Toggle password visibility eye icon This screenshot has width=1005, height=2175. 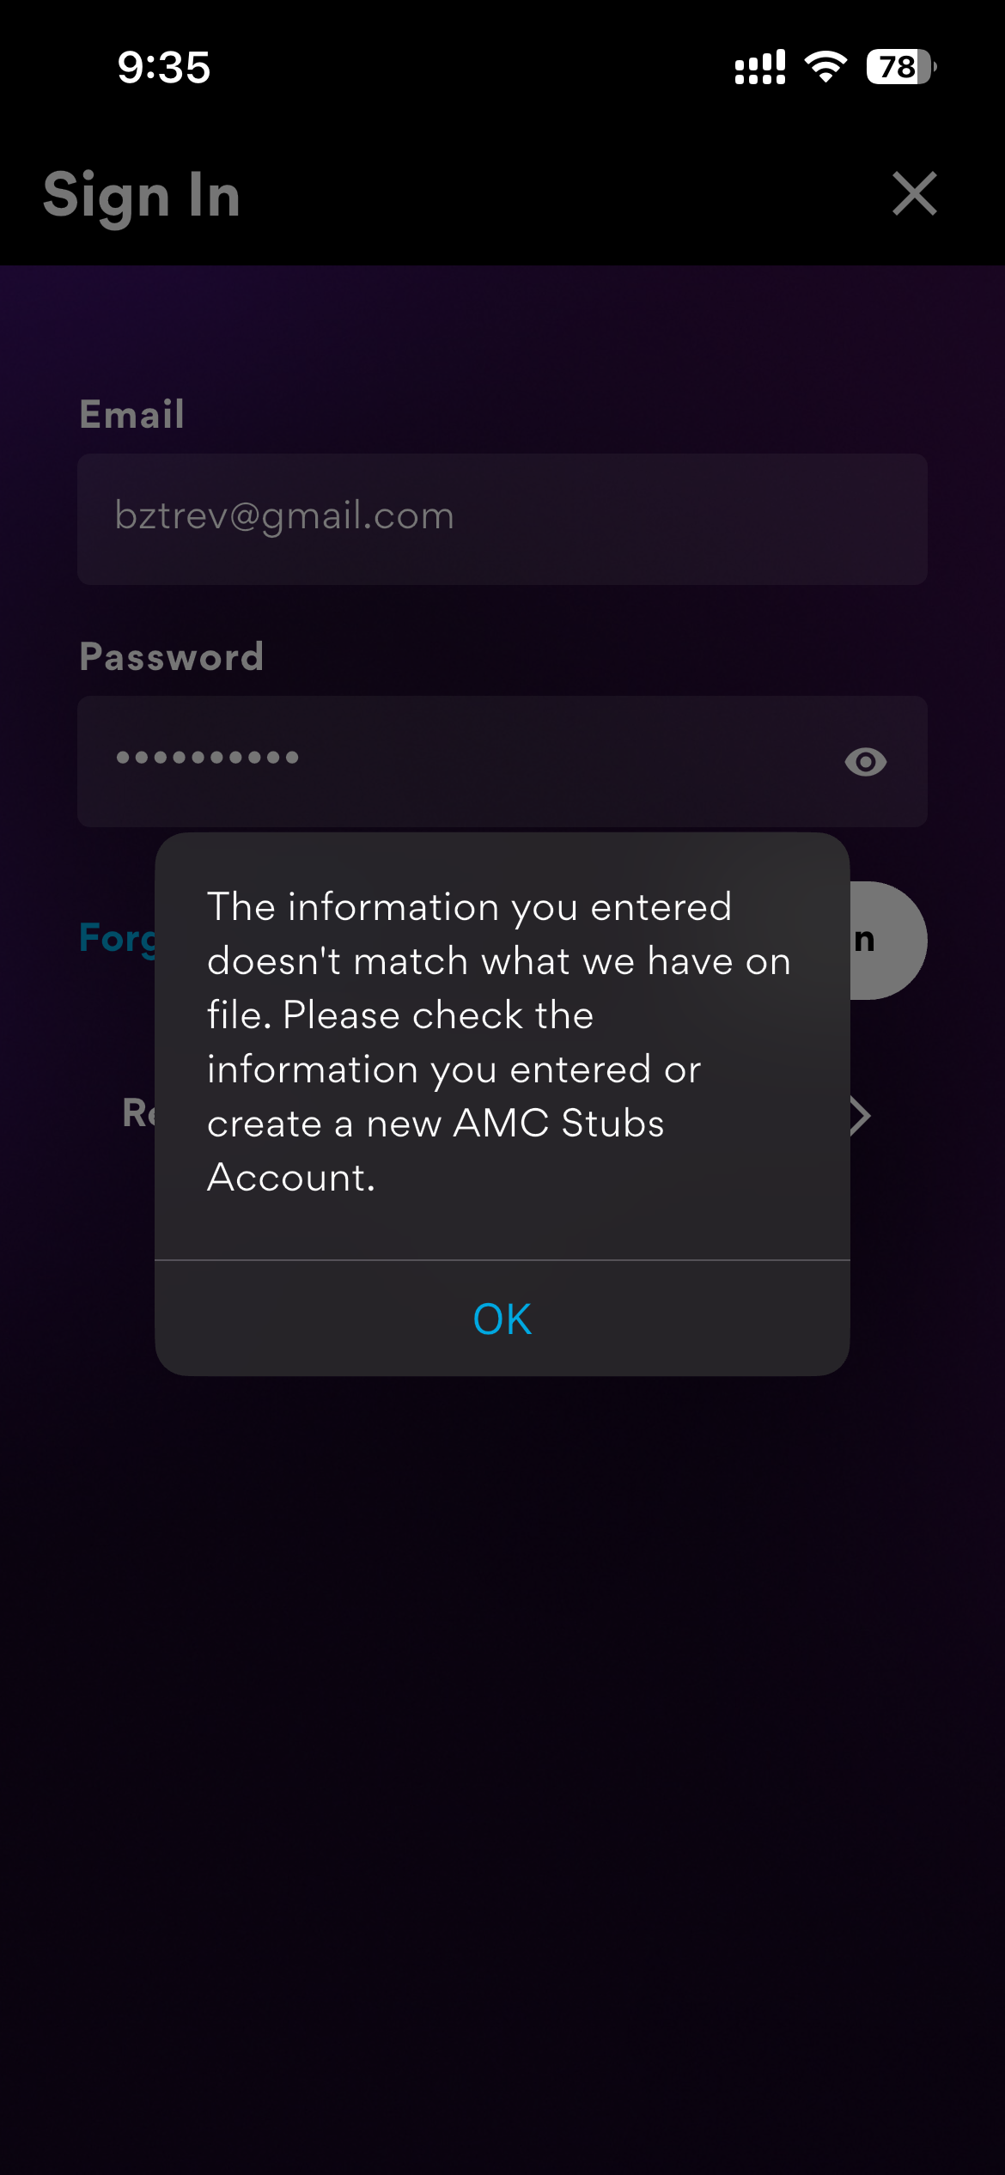click(865, 762)
